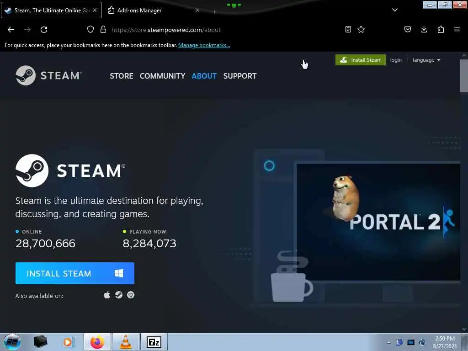Show hidden system tray icons
Image resolution: width=468 pixels, height=351 pixels.
pyautogui.click(x=388, y=342)
